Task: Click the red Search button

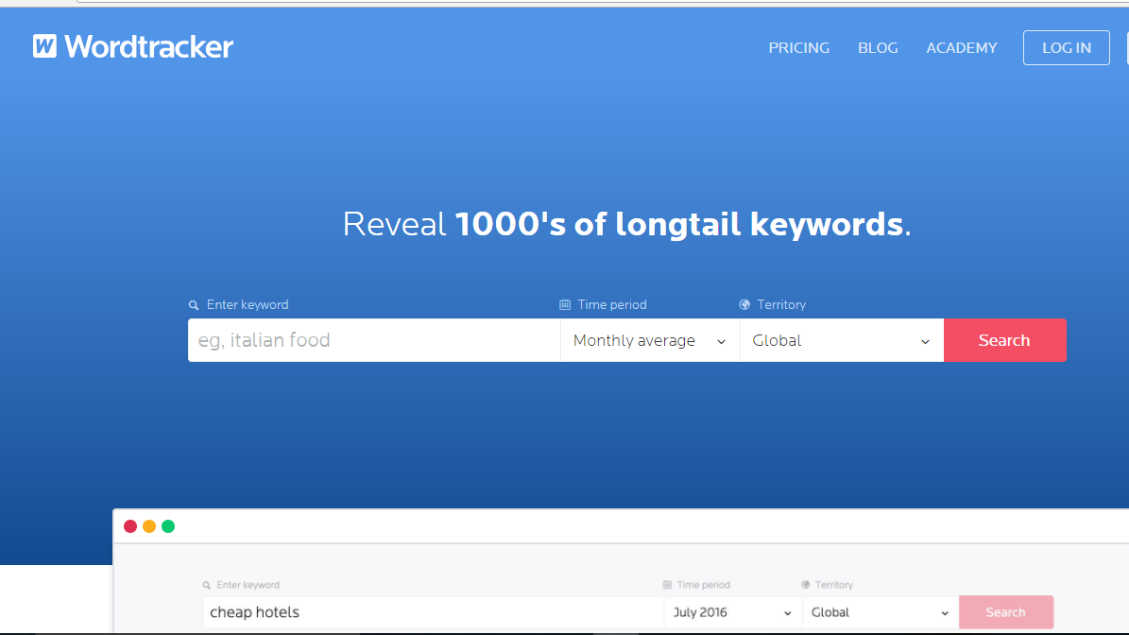Action: pos(1004,340)
